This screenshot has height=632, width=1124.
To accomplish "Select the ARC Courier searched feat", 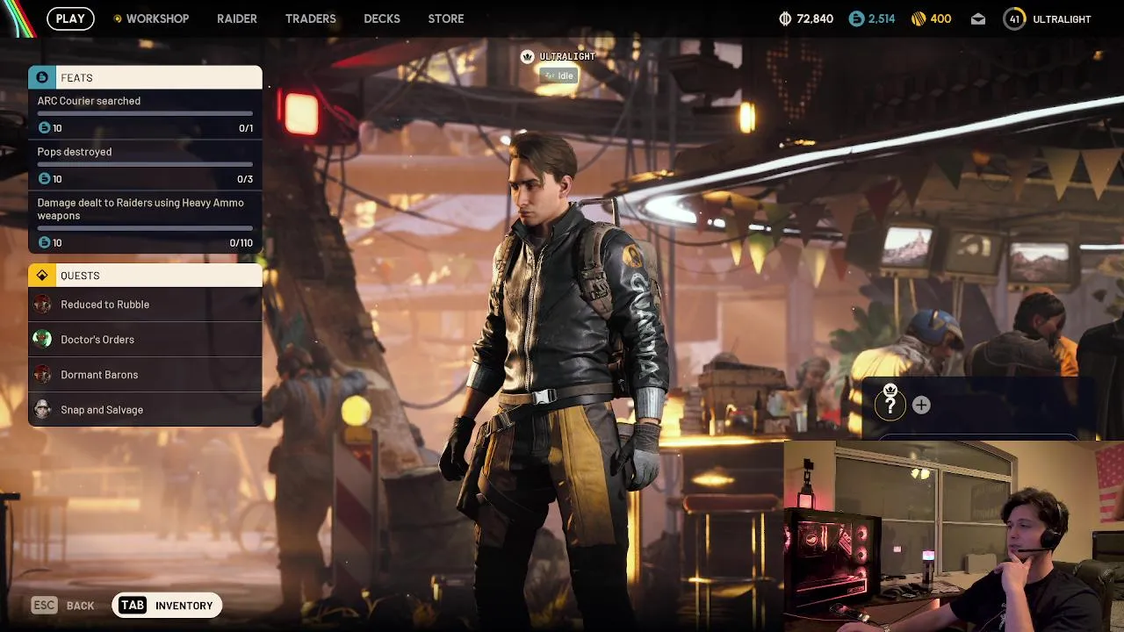I will (x=145, y=114).
